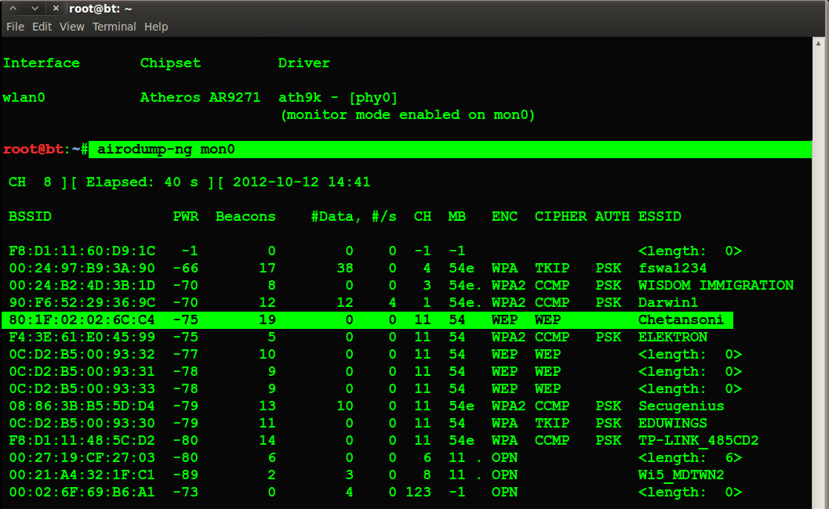This screenshot has width=829, height=509.
Task: Select the ELEKTRON network name
Action: coord(673,337)
